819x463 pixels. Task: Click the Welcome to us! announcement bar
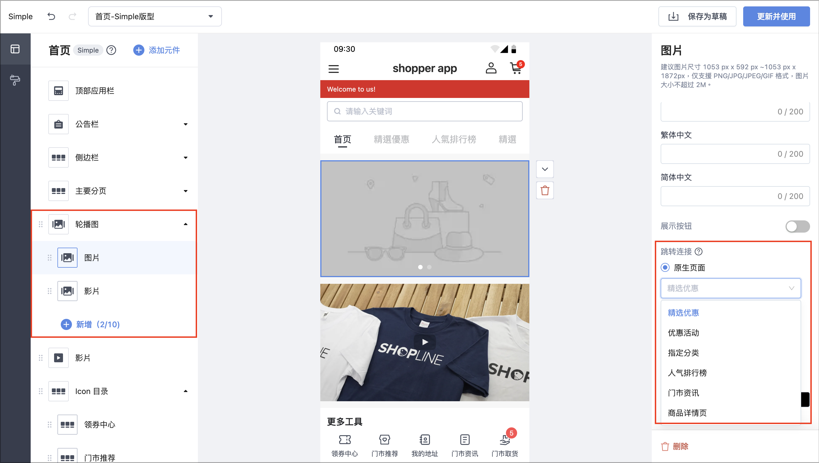click(425, 89)
